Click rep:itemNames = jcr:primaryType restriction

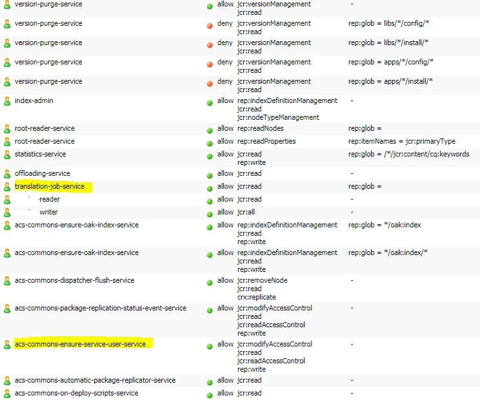pos(402,141)
